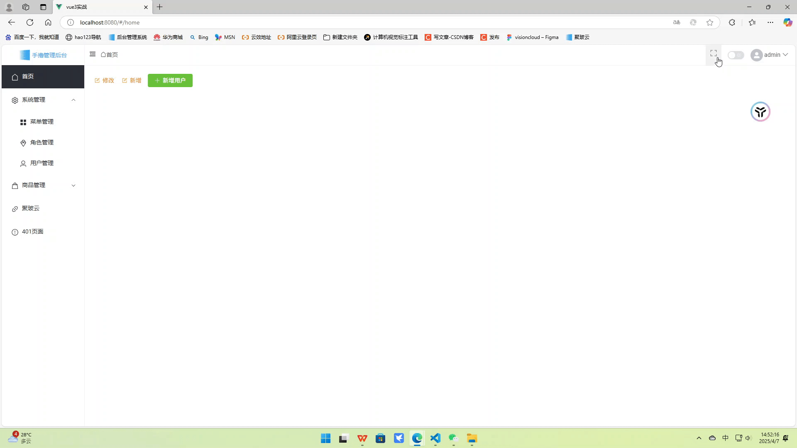Collapse sidebar with the hamburger icon
This screenshot has height=448, width=797.
[93, 54]
